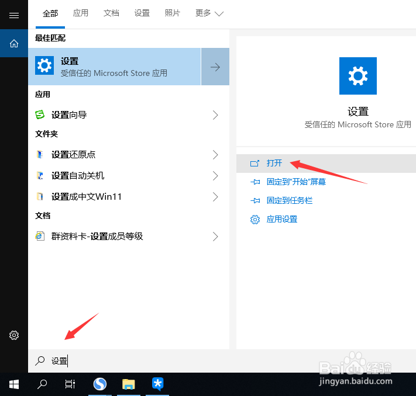
Task: Switch to the 文档 tab
Action: click(x=111, y=13)
